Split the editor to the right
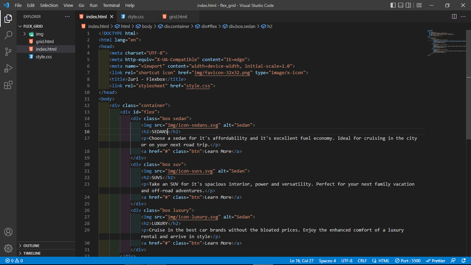Screen dimensions: 471x265 pos(454,16)
